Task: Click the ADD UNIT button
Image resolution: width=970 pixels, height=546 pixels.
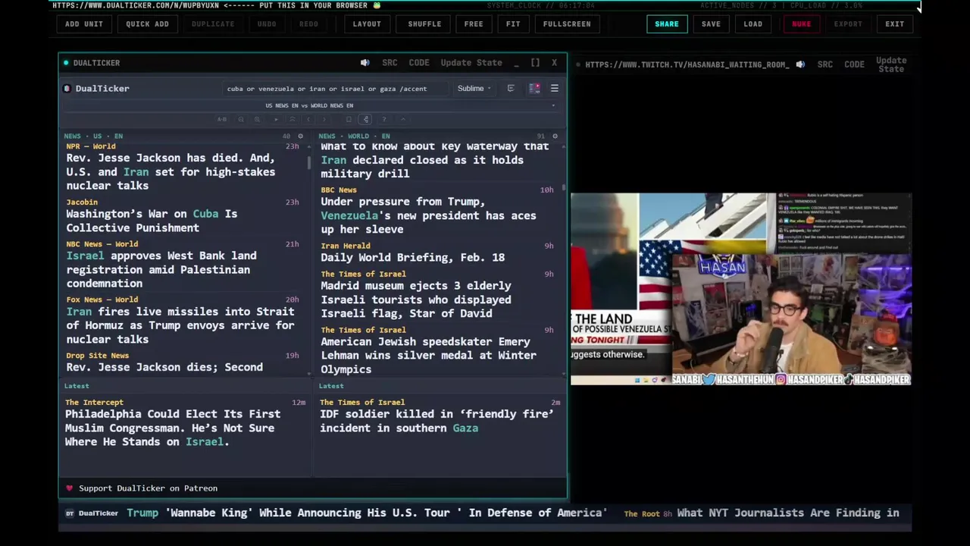Action: pyautogui.click(x=83, y=24)
